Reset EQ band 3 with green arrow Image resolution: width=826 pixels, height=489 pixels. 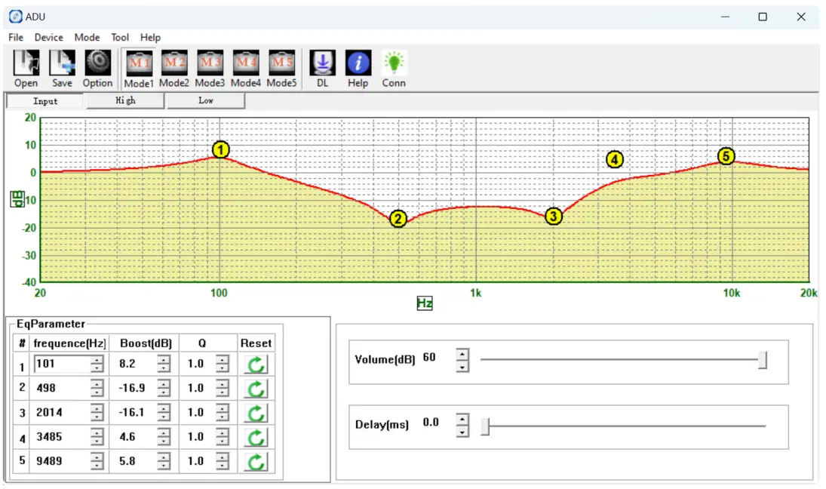[256, 413]
